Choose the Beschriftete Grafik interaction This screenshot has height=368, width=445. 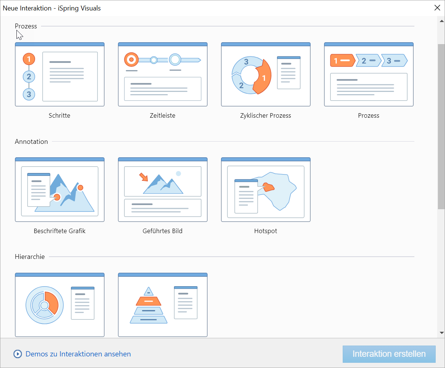pos(60,190)
